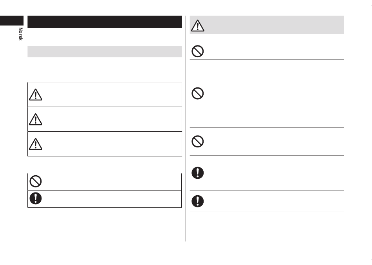The height and width of the screenshot is (265, 372).
Task: Select the mandatory exclamation symbol in the legend box
Action: tap(36, 198)
